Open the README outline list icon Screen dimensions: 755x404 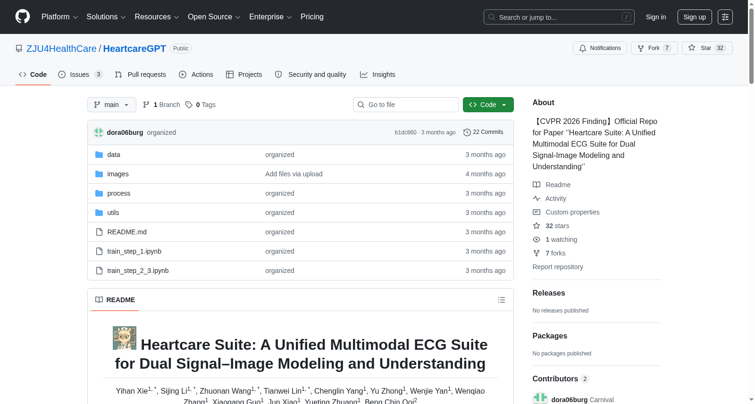502,300
